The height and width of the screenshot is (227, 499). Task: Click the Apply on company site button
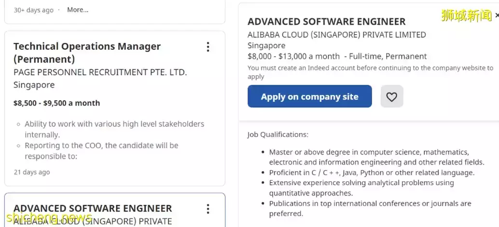tap(309, 96)
